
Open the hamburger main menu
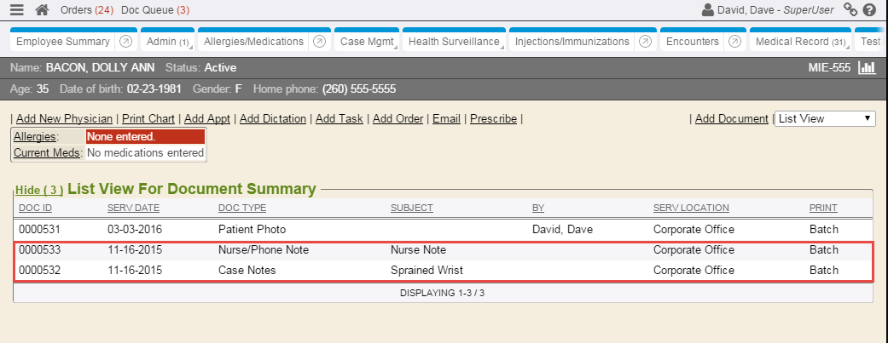point(17,10)
